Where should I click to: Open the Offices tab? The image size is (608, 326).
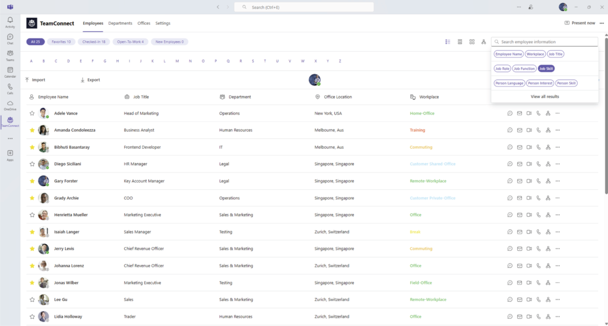click(x=144, y=23)
